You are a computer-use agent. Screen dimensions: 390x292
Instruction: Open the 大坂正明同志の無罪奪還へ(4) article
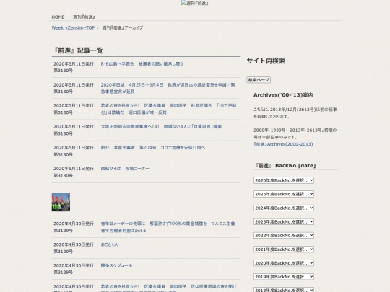click(x=161, y=126)
